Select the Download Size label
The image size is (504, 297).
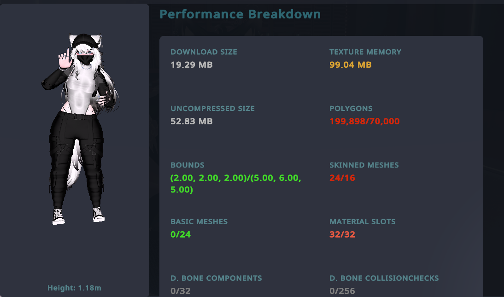point(204,52)
